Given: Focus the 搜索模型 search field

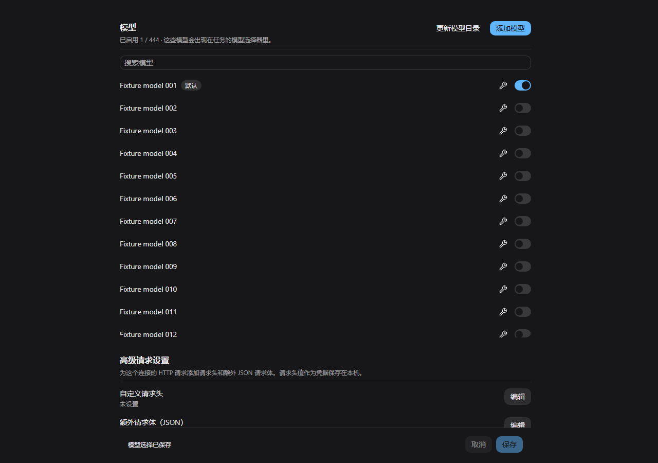Looking at the screenshot, I should (x=325, y=63).
